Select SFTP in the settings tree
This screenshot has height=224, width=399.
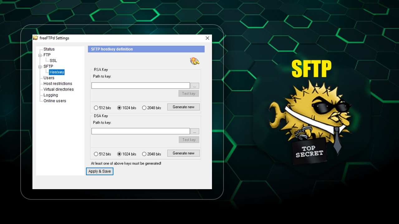(x=48, y=66)
